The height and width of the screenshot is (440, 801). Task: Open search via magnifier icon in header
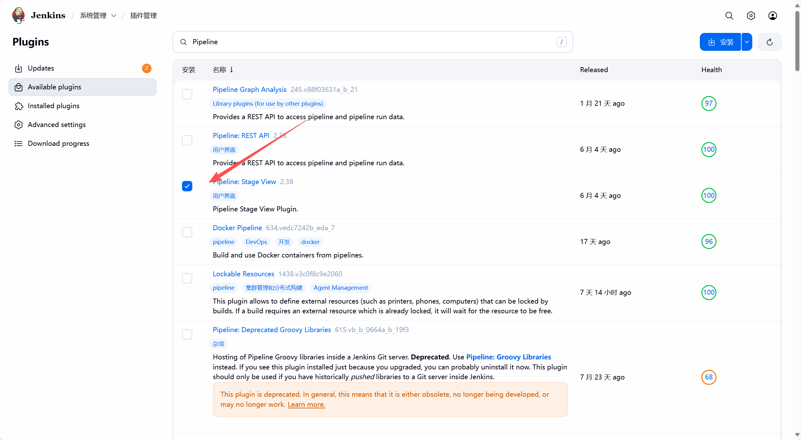click(729, 16)
